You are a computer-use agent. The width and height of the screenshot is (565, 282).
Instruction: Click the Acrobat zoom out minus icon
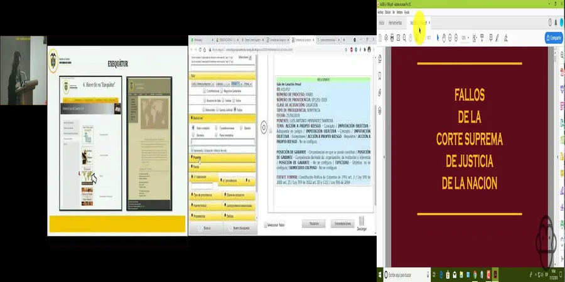(450, 38)
